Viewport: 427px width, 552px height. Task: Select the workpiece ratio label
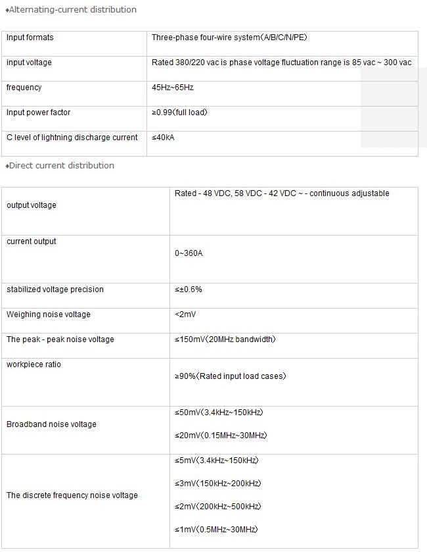[x=34, y=364]
